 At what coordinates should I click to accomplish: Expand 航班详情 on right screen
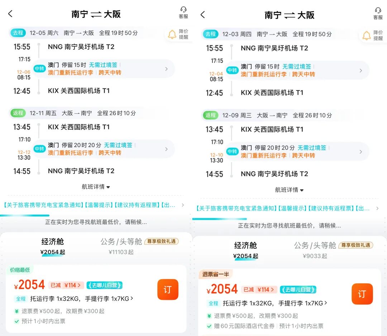(289, 190)
